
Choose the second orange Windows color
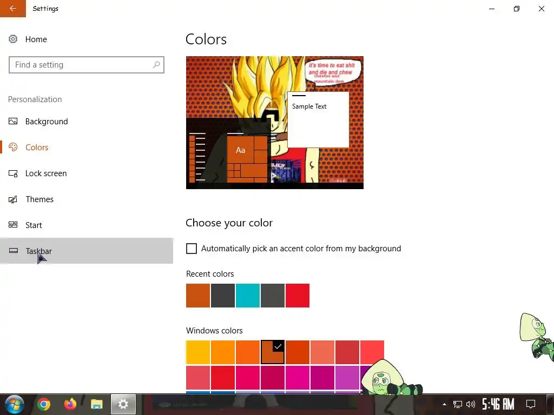222,352
